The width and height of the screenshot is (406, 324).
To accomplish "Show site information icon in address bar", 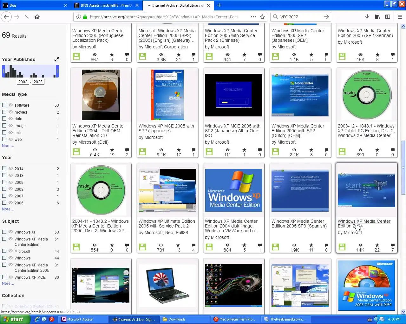I will (x=78, y=17).
